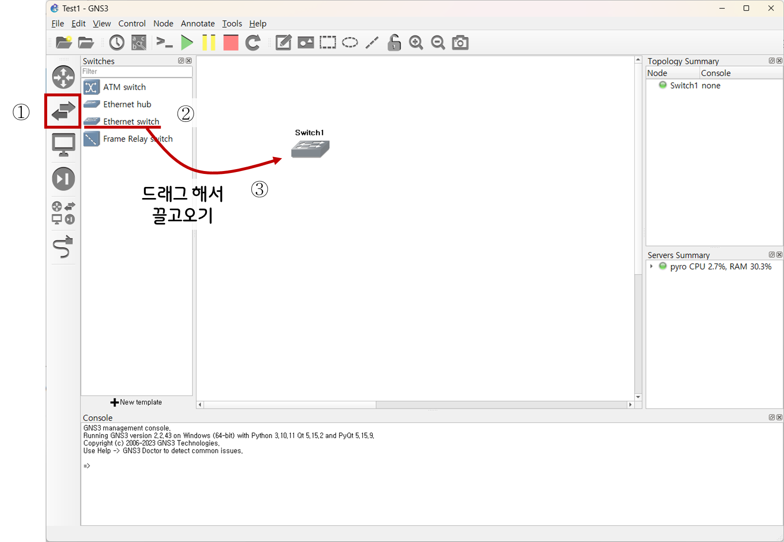This screenshot has height=542, width=784.
Task: Maximize the GNS3 window
Action: tap(746, 8)
